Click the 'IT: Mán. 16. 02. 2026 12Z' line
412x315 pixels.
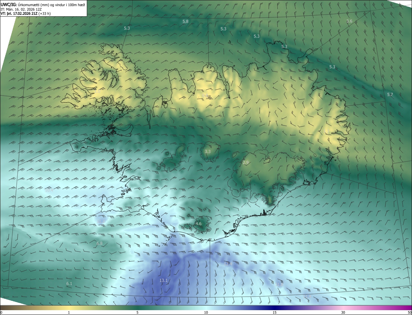click(x=21, y=9)
